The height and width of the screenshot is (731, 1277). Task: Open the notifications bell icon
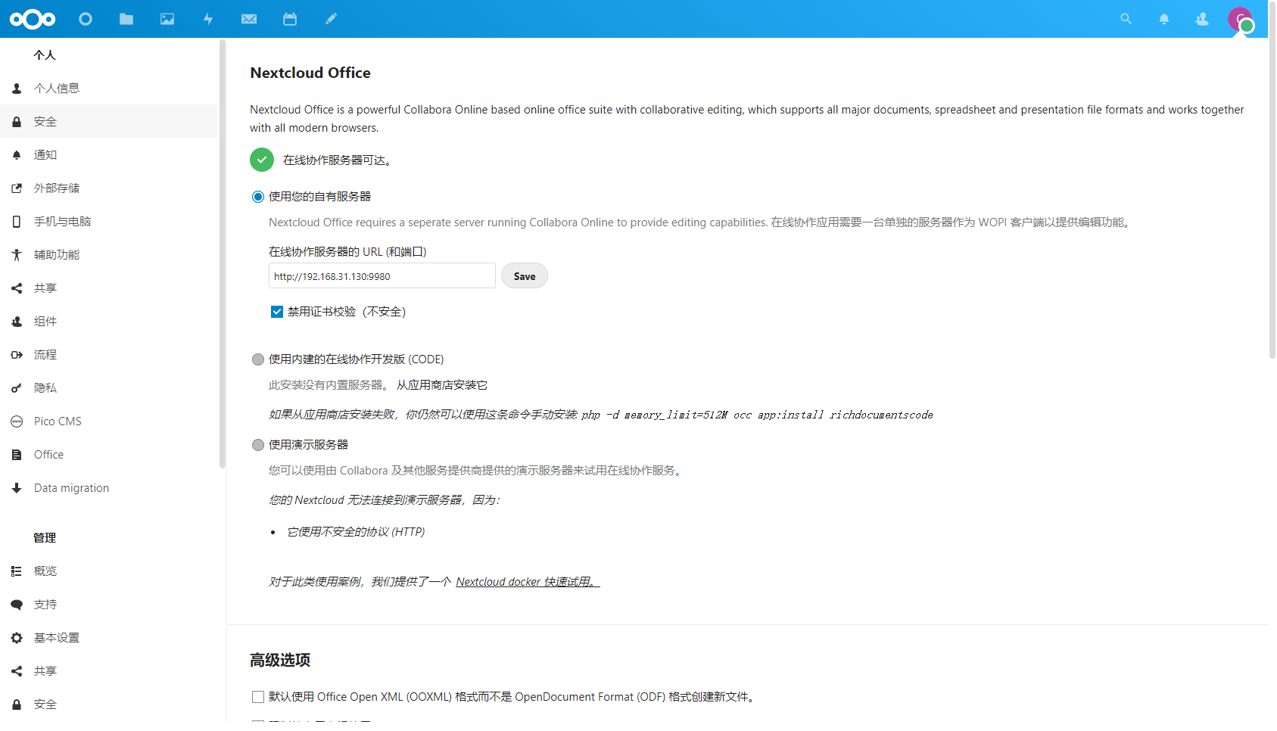(1164, 19)
